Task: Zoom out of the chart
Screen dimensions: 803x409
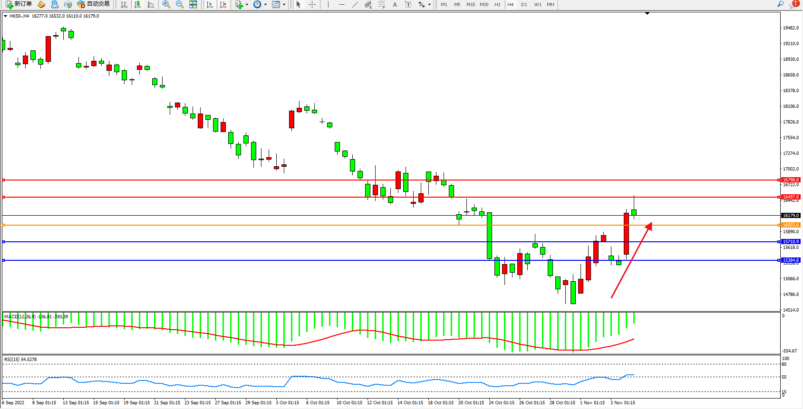Action: (180, 4)
